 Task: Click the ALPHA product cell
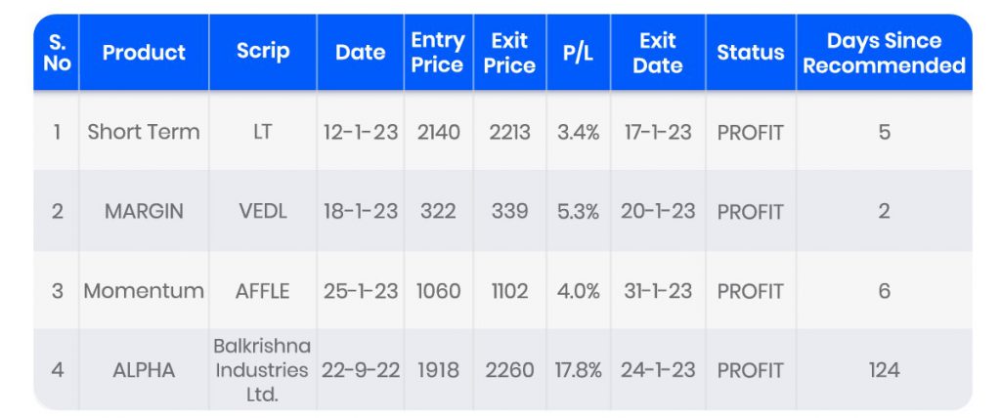click(x=144, y=370)
